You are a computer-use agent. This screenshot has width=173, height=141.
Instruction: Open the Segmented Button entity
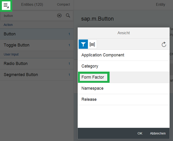coord(21,75)
